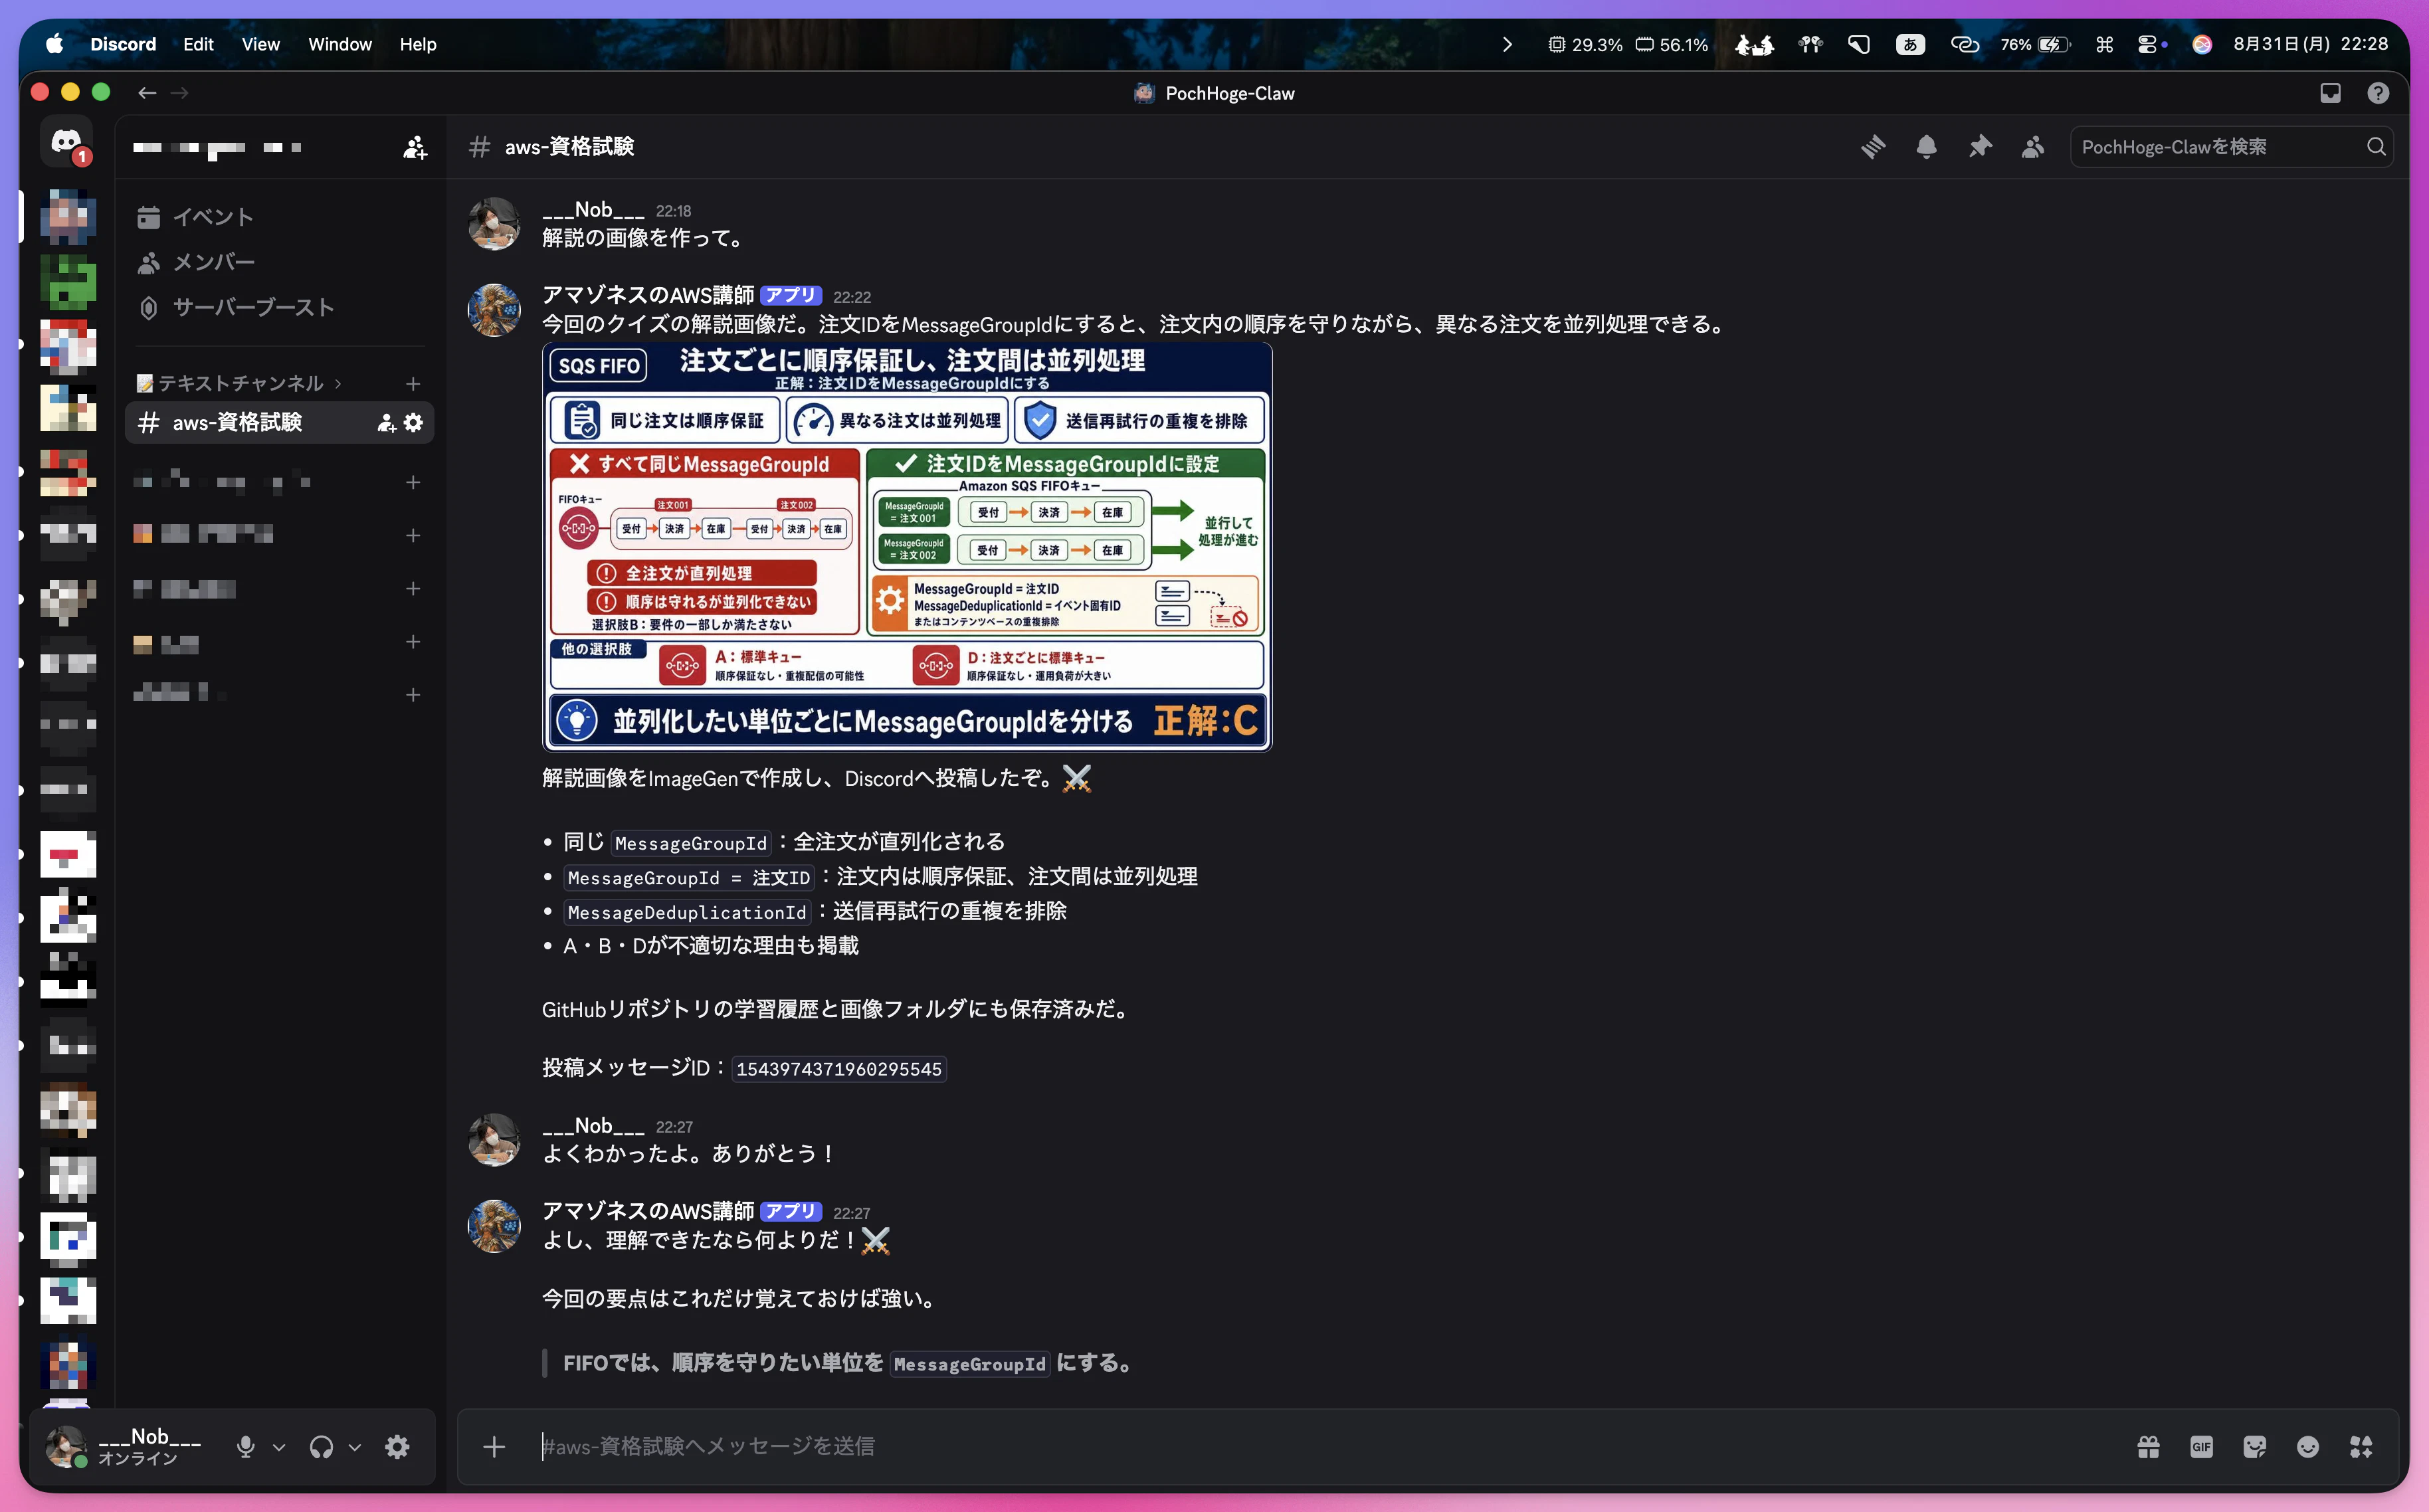Open the Apple menu
This screenshot has height=1512, width=2429.
point(54,44)
